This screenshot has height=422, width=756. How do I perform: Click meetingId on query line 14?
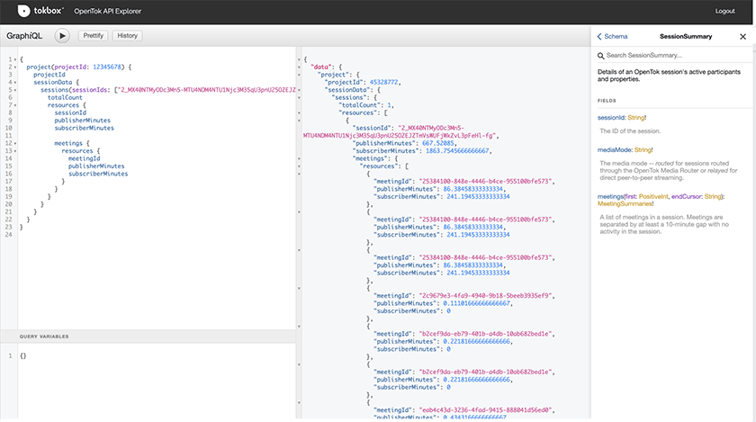tap(84, 158)
